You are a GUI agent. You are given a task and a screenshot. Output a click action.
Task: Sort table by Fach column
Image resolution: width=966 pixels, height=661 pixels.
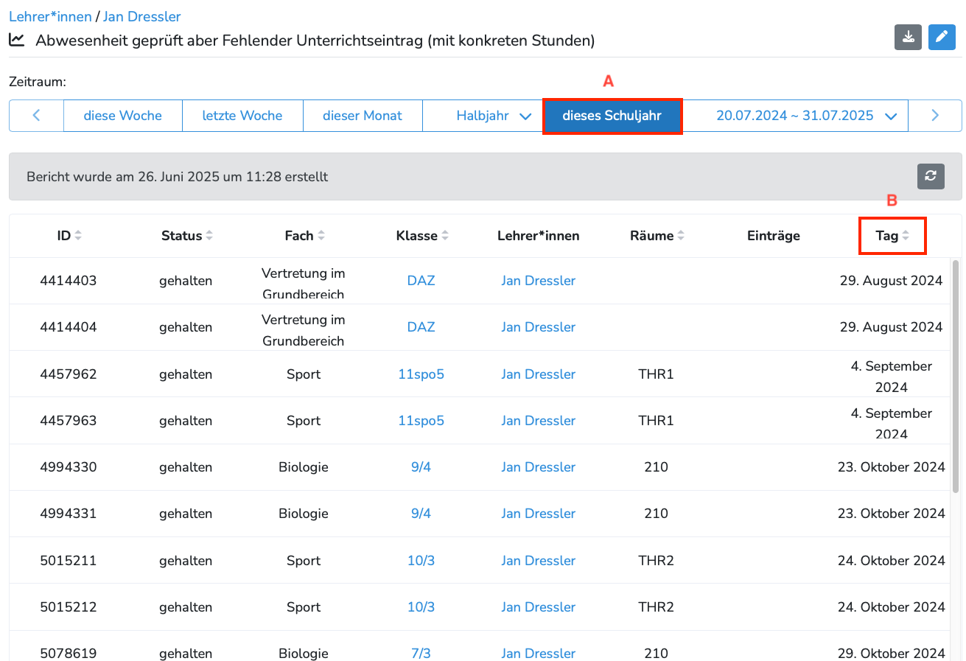304,236
